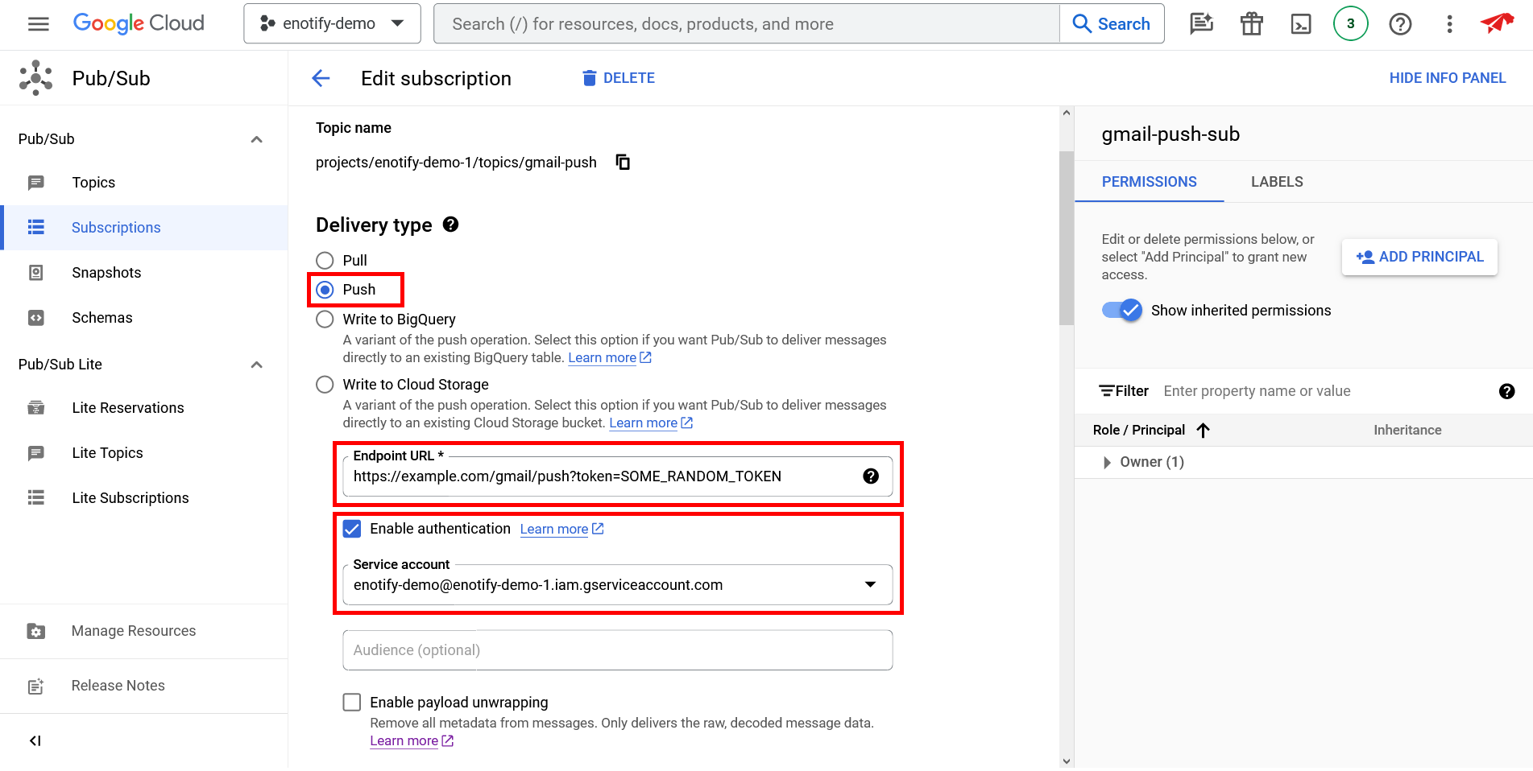Collapse the left sidebar navigation
Screen dimensions: 1533x771
tap(35, 740)
